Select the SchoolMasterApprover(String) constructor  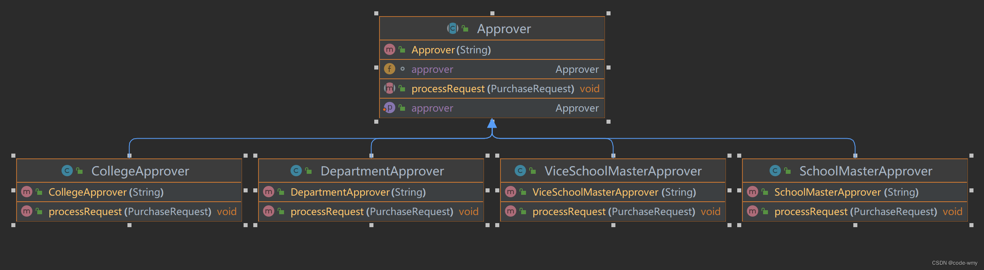[x=846, y=192]
